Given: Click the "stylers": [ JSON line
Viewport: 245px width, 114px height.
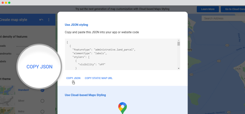Looking at the screenshot, I should (81, 57).
